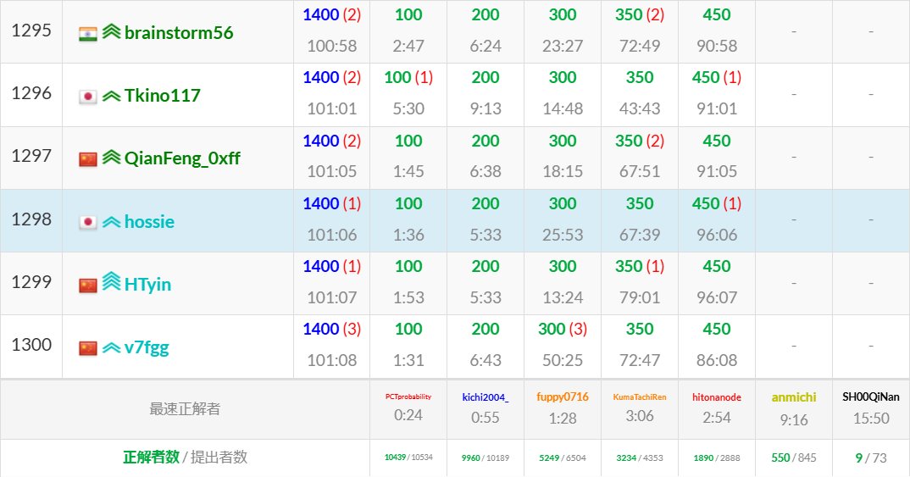Viewport: 910px width, 477px height.
Task: Click rank number 1296
Action: [31, 93]
